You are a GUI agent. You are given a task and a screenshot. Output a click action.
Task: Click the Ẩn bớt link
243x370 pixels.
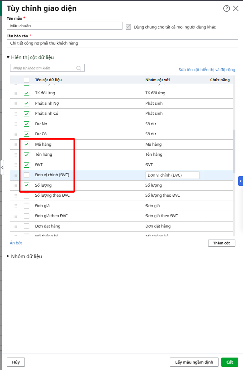[16, 243]
